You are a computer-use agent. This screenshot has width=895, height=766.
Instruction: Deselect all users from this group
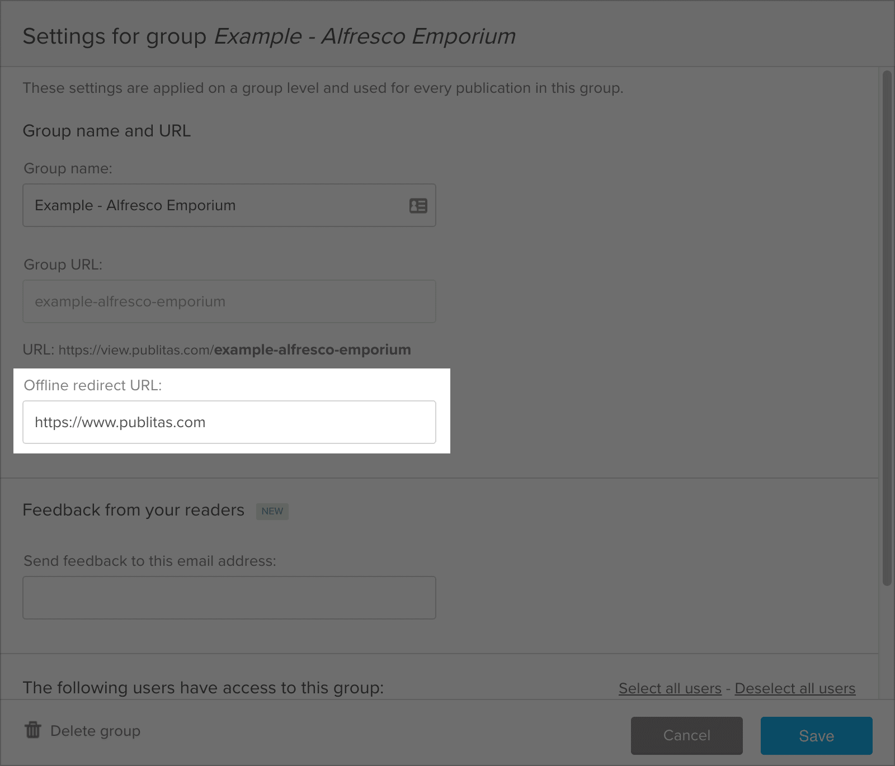[x=795, y=688]
